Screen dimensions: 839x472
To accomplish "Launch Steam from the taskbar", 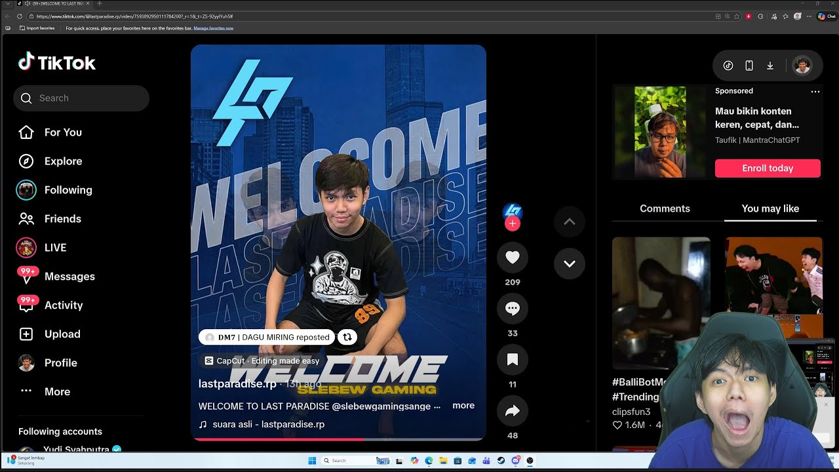I will [501, 461].
